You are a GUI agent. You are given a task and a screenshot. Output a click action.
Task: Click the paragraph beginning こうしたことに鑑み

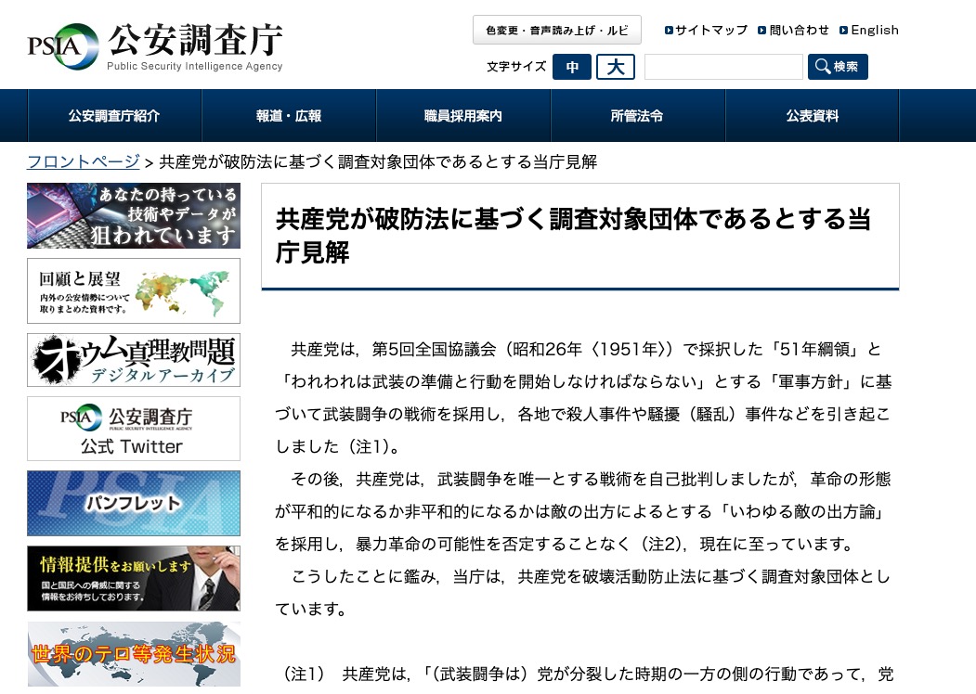pyautogui.click(x=583, y=593)
